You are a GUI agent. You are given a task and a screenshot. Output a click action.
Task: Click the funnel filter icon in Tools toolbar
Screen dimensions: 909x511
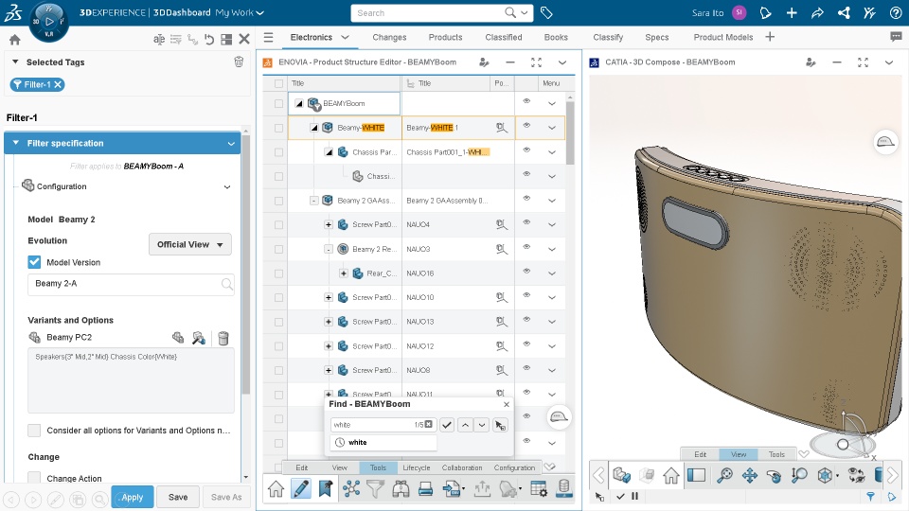point(376,489)
